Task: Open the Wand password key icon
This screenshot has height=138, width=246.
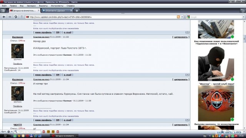Action: coord(22,17)
